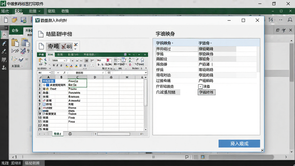The width and height of the screenshot is (295, 166).
Task: Open the Name Box dropdown next to A1
Action: tap(50, 73)
